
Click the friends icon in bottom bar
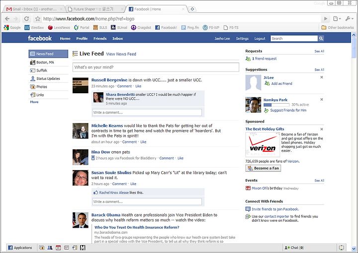point(50,248)
